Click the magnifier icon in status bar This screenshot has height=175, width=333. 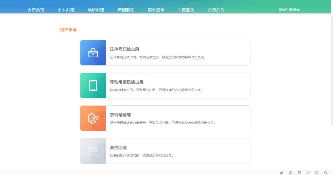(x=326, y=173)
